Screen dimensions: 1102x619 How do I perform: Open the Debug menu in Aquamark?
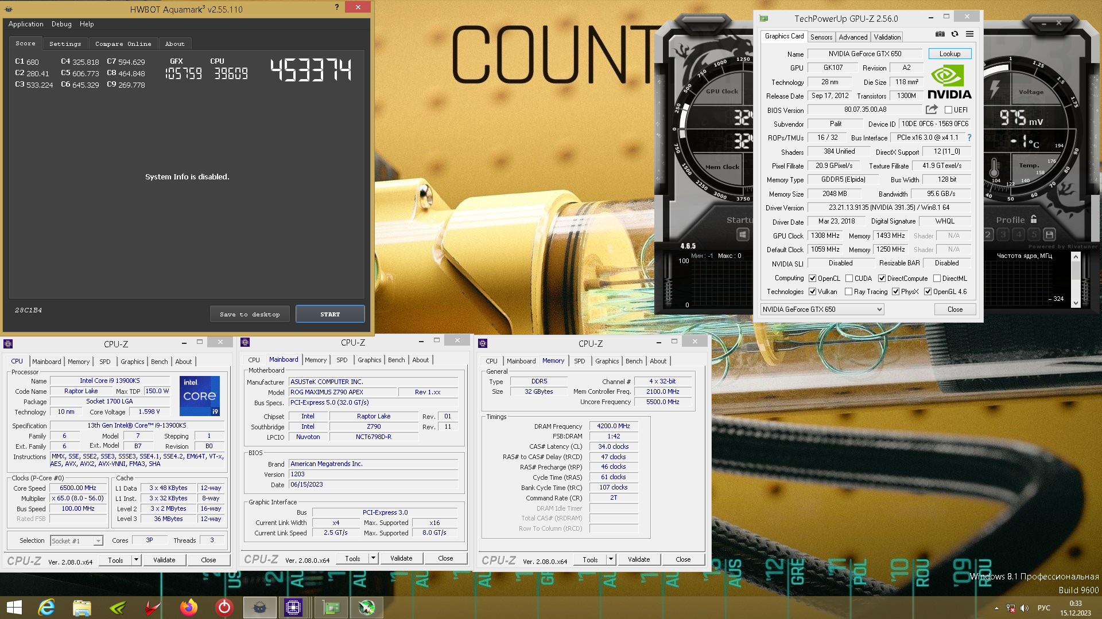point(61,24)
